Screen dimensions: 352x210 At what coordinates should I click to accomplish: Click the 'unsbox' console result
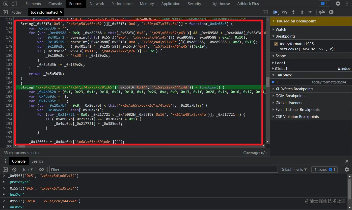pos(16,207)
